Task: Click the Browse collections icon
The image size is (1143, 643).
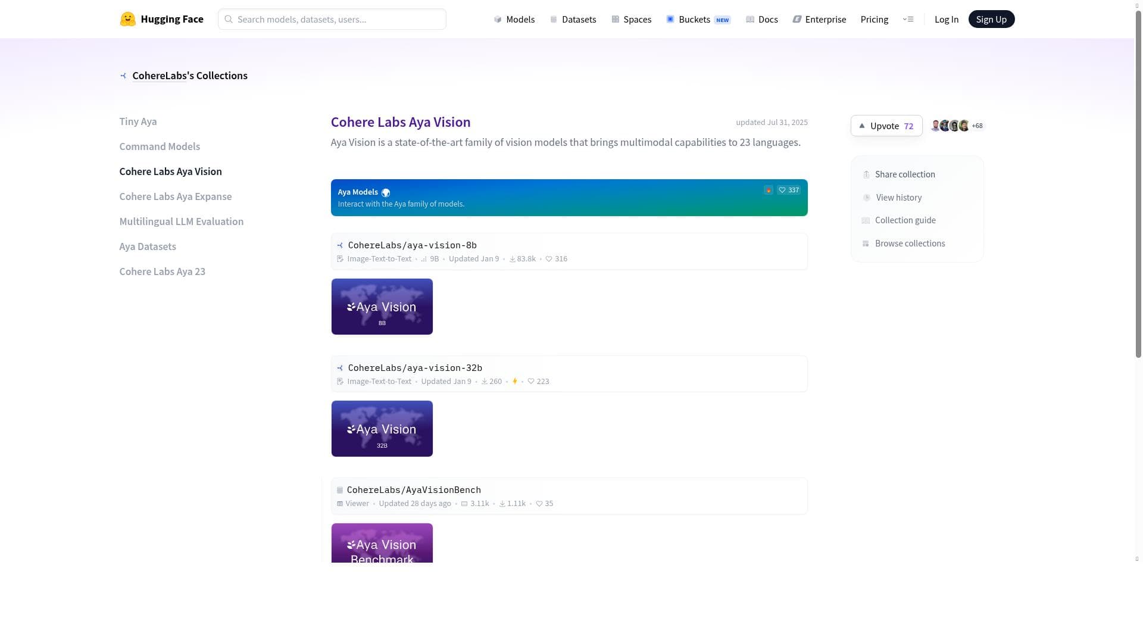Action: point(866,244)
